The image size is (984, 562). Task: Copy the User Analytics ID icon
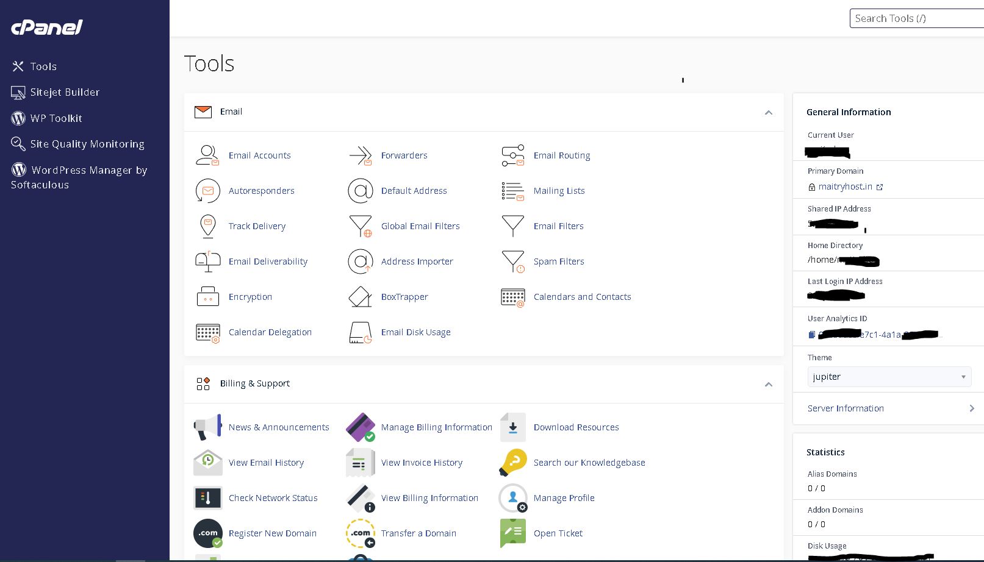click(x=812, y=335)
